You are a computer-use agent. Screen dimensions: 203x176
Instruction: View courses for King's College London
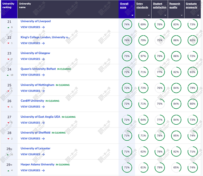pyautogui.click(x=33, y=43)
